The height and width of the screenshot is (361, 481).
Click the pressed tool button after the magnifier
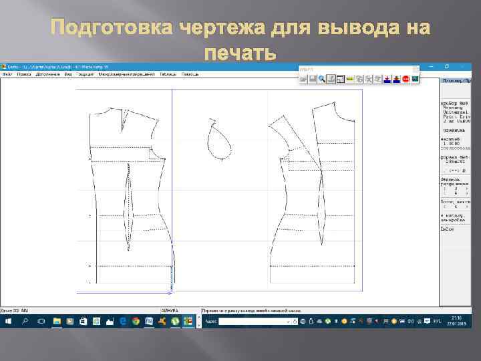331,79
